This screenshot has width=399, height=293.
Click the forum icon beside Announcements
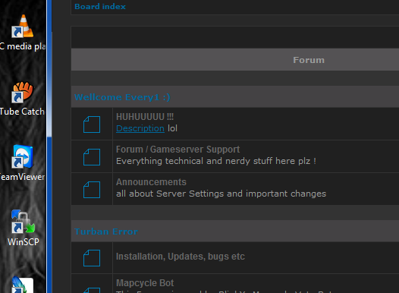point(92,190)
